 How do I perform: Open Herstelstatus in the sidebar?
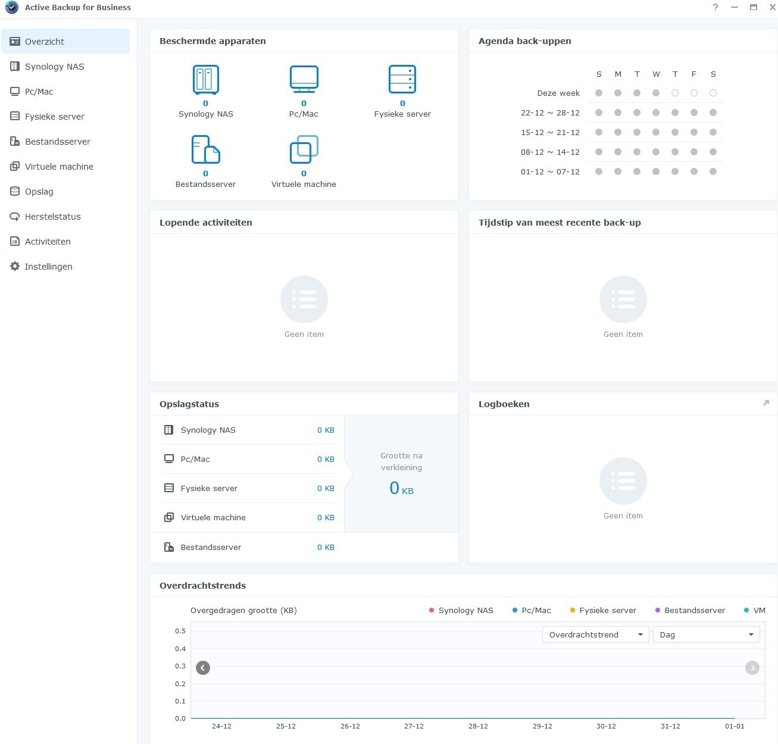pos(65,217)
